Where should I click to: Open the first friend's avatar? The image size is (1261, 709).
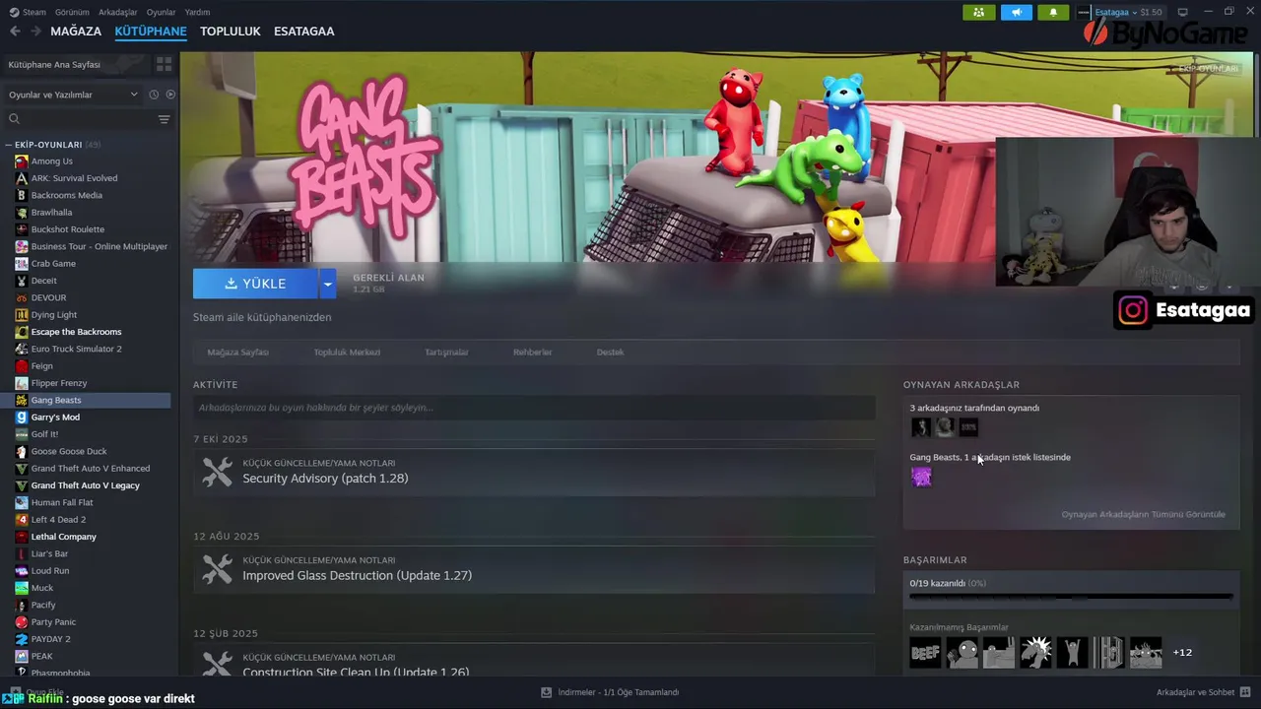(x=921, y=427)
